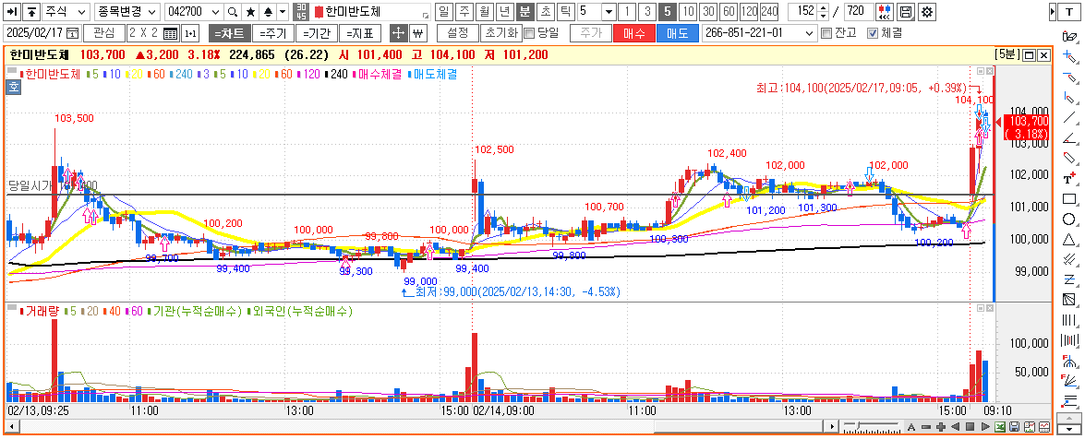The width and height of the screenshot is (1085, 439).
Task: Toggle the 1 minute interval button
Action: click(x=627, y=12)
